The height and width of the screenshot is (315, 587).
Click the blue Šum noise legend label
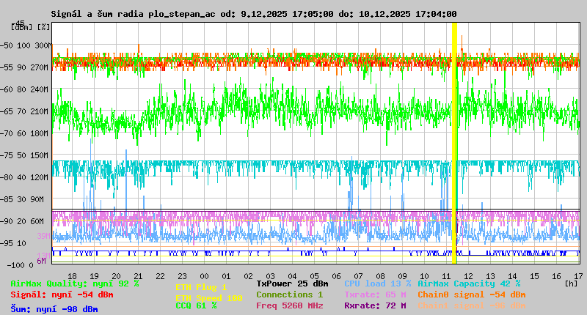(x=54, y=309)
